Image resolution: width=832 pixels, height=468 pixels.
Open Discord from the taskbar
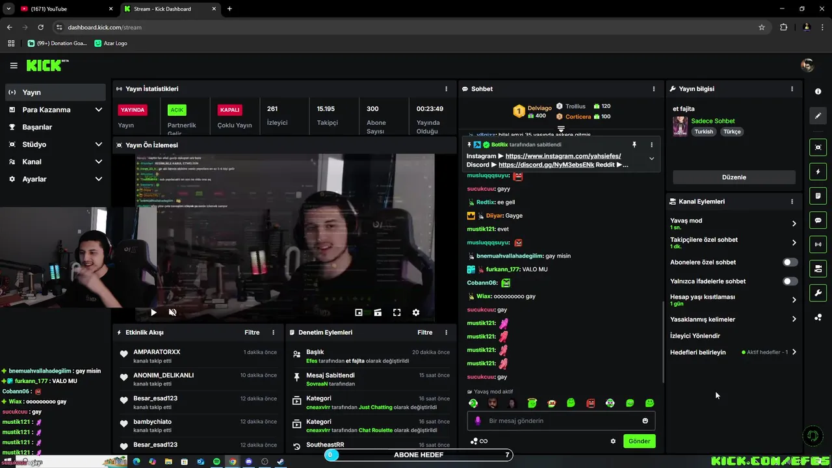coord(248,461)
